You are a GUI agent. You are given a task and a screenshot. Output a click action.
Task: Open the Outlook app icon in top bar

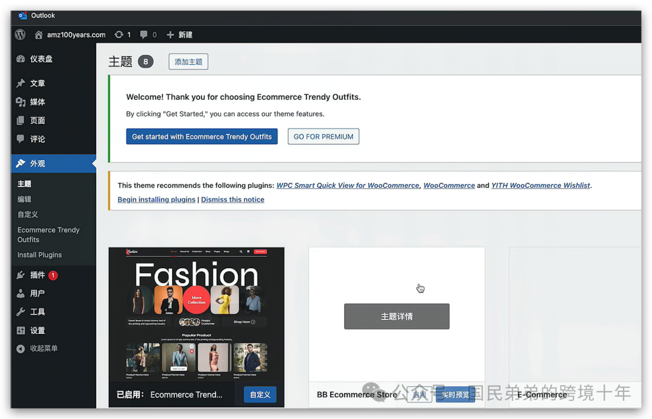coord(22,15)
